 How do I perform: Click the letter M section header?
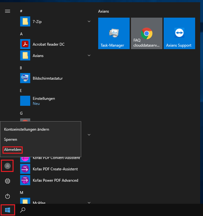[21, 193]
